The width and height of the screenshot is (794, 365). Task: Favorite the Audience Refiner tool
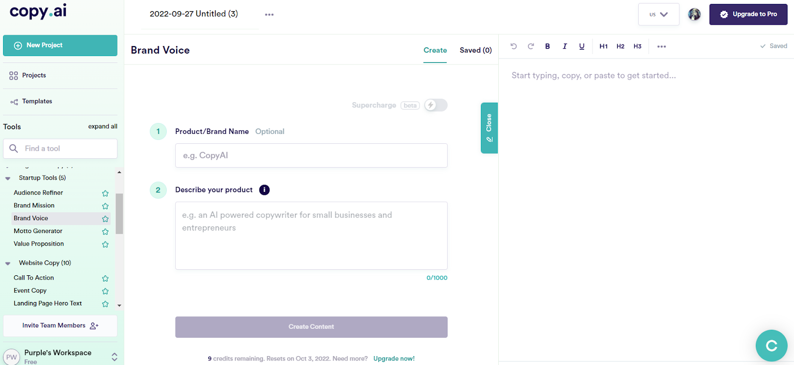click(x=105, y=193)
